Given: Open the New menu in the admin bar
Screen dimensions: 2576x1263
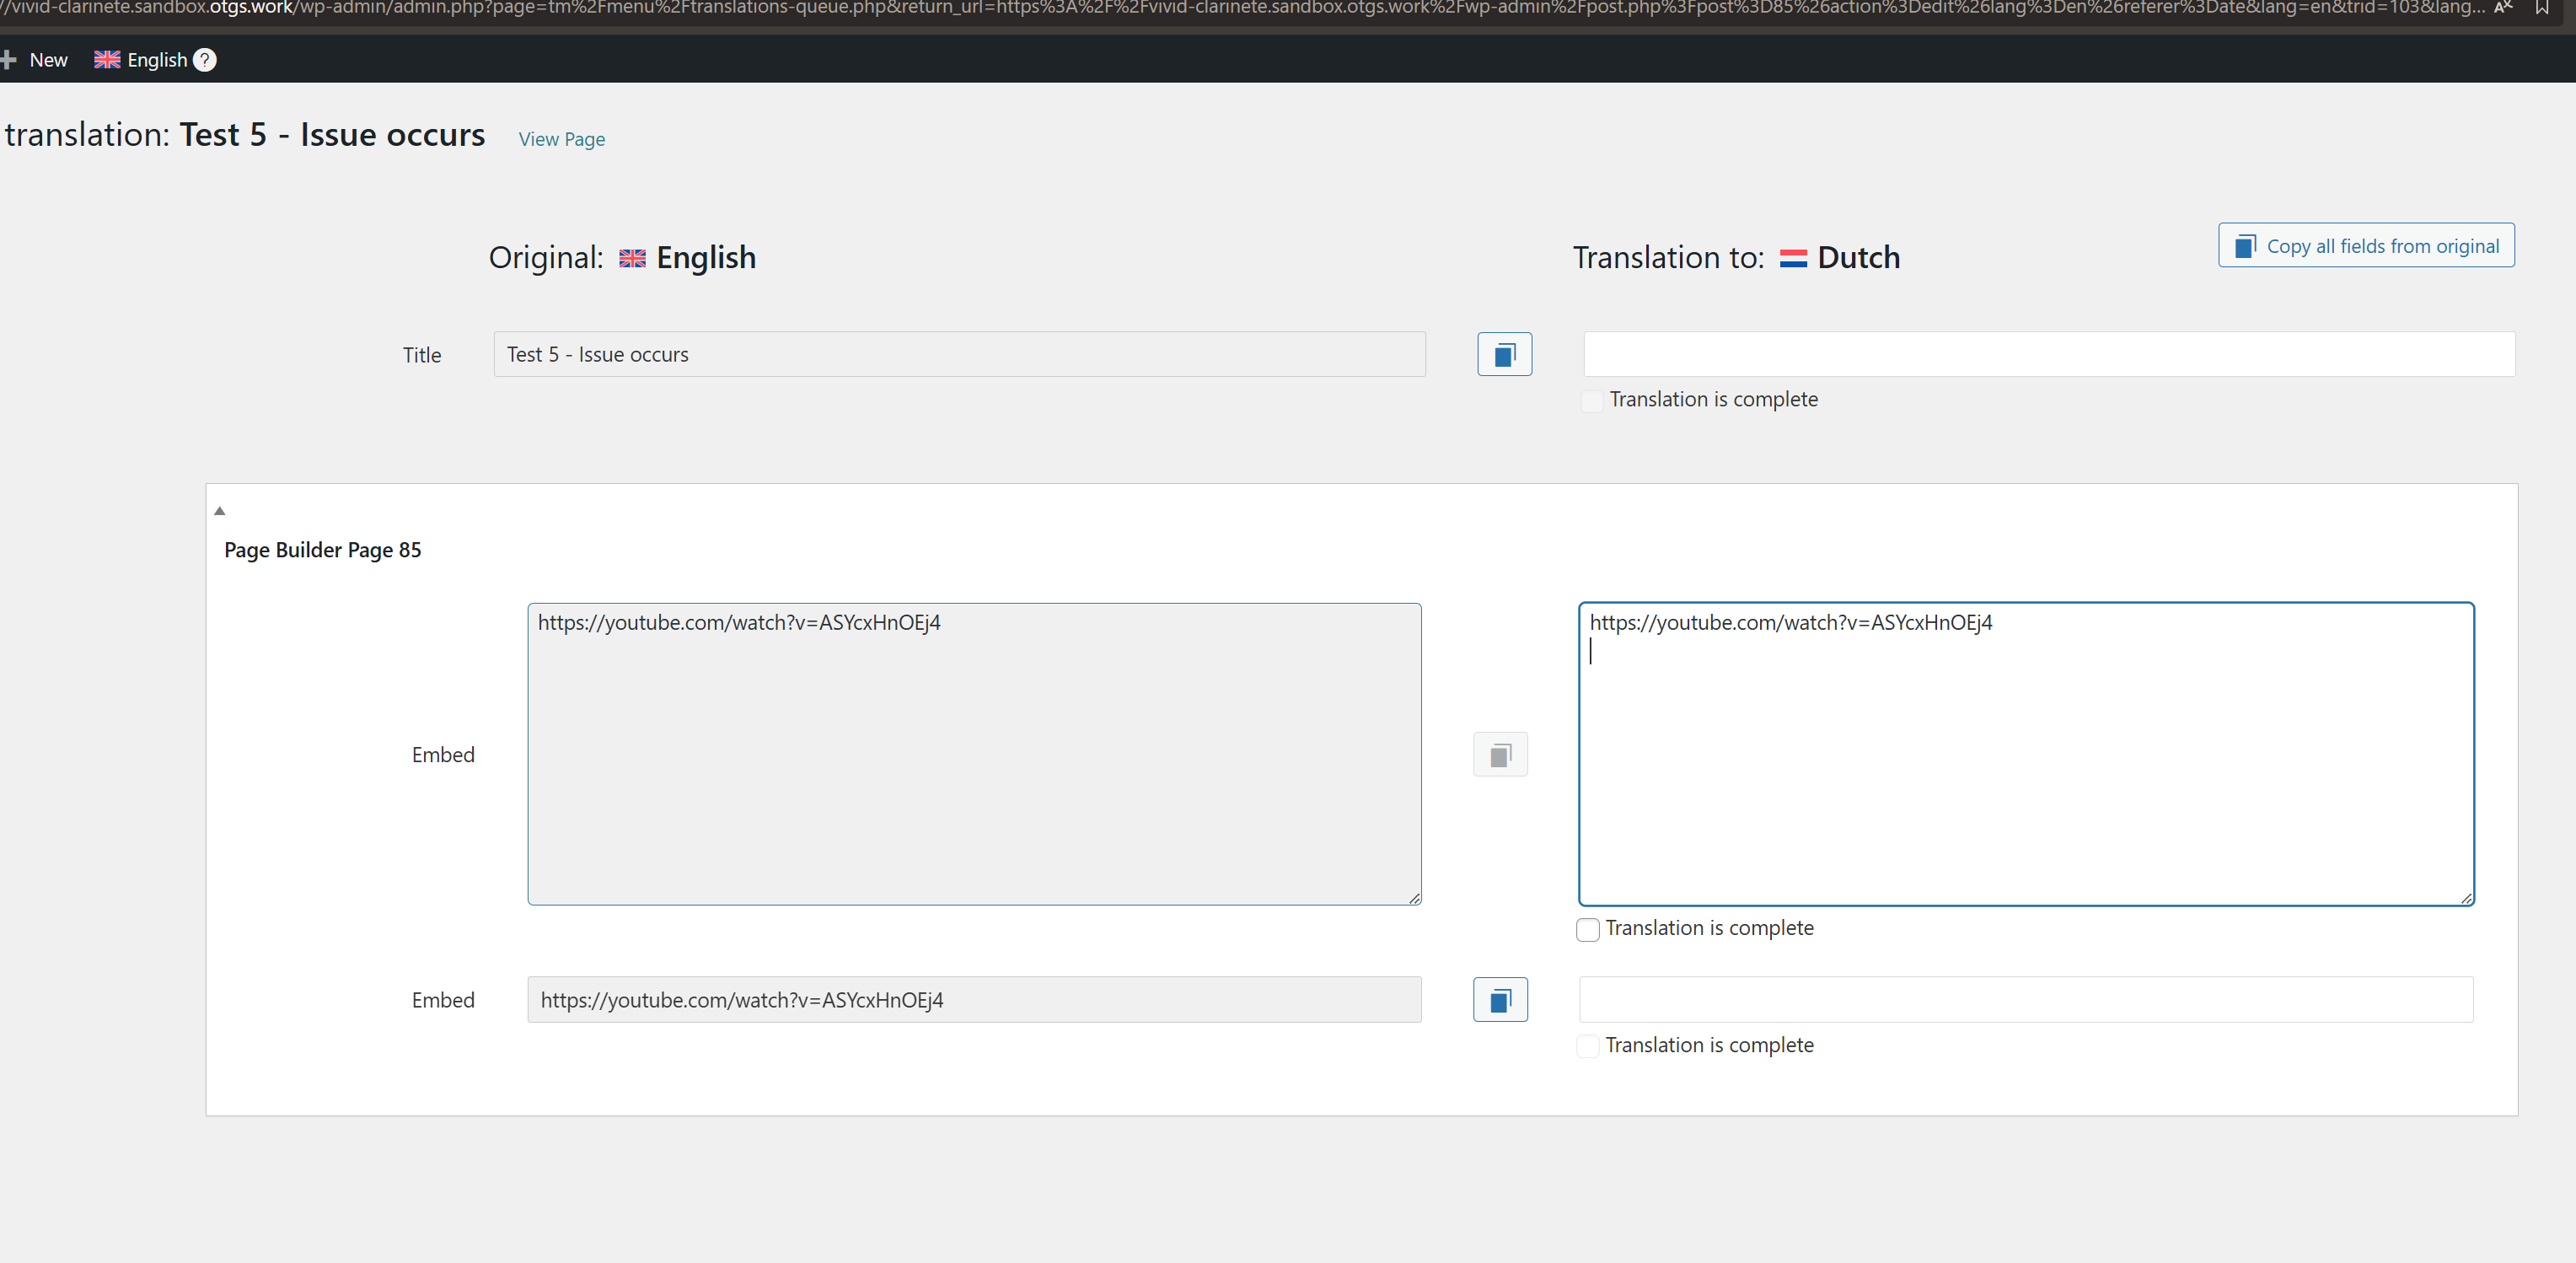Looking at the screenshot, I should click(48, 60).
